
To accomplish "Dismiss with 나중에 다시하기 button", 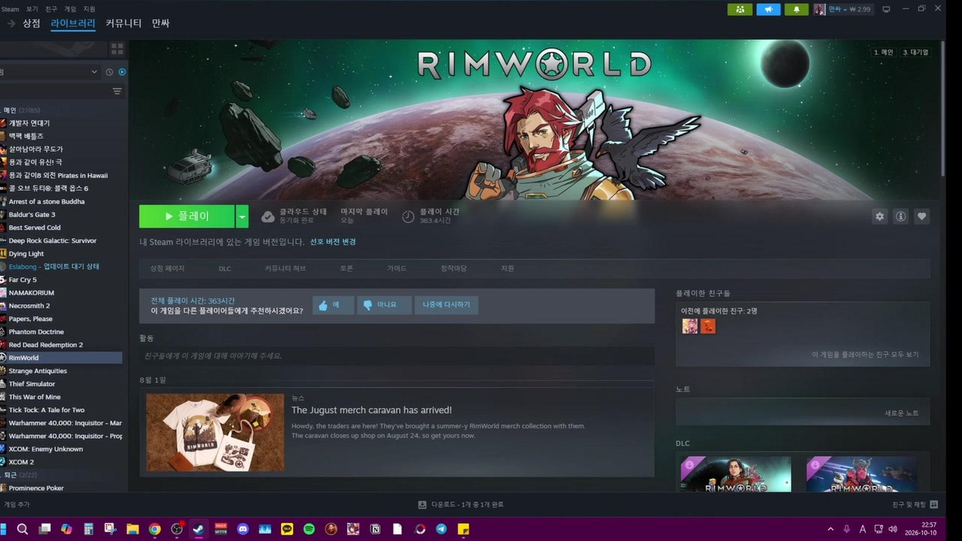I will coord(446,305).
